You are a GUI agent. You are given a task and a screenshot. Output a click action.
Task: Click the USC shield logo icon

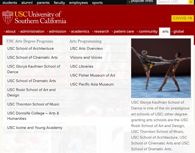click(8, 17)
